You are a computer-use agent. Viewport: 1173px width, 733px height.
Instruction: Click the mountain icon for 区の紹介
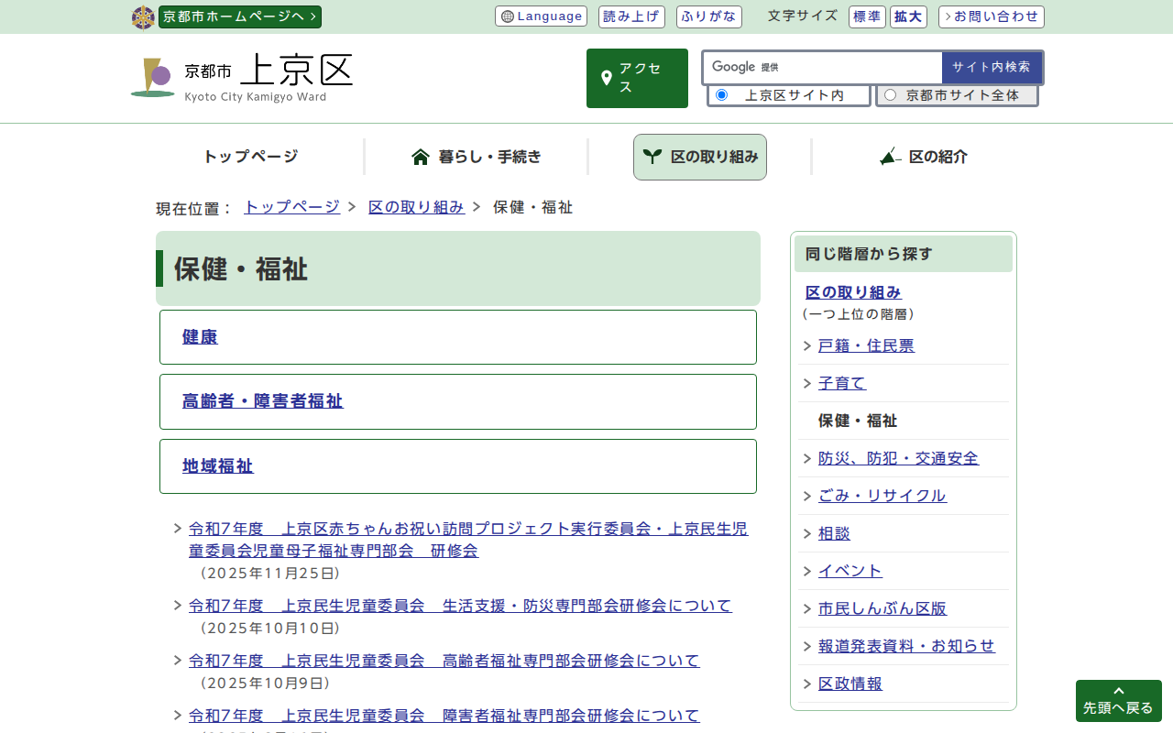(x=890, y=157)
